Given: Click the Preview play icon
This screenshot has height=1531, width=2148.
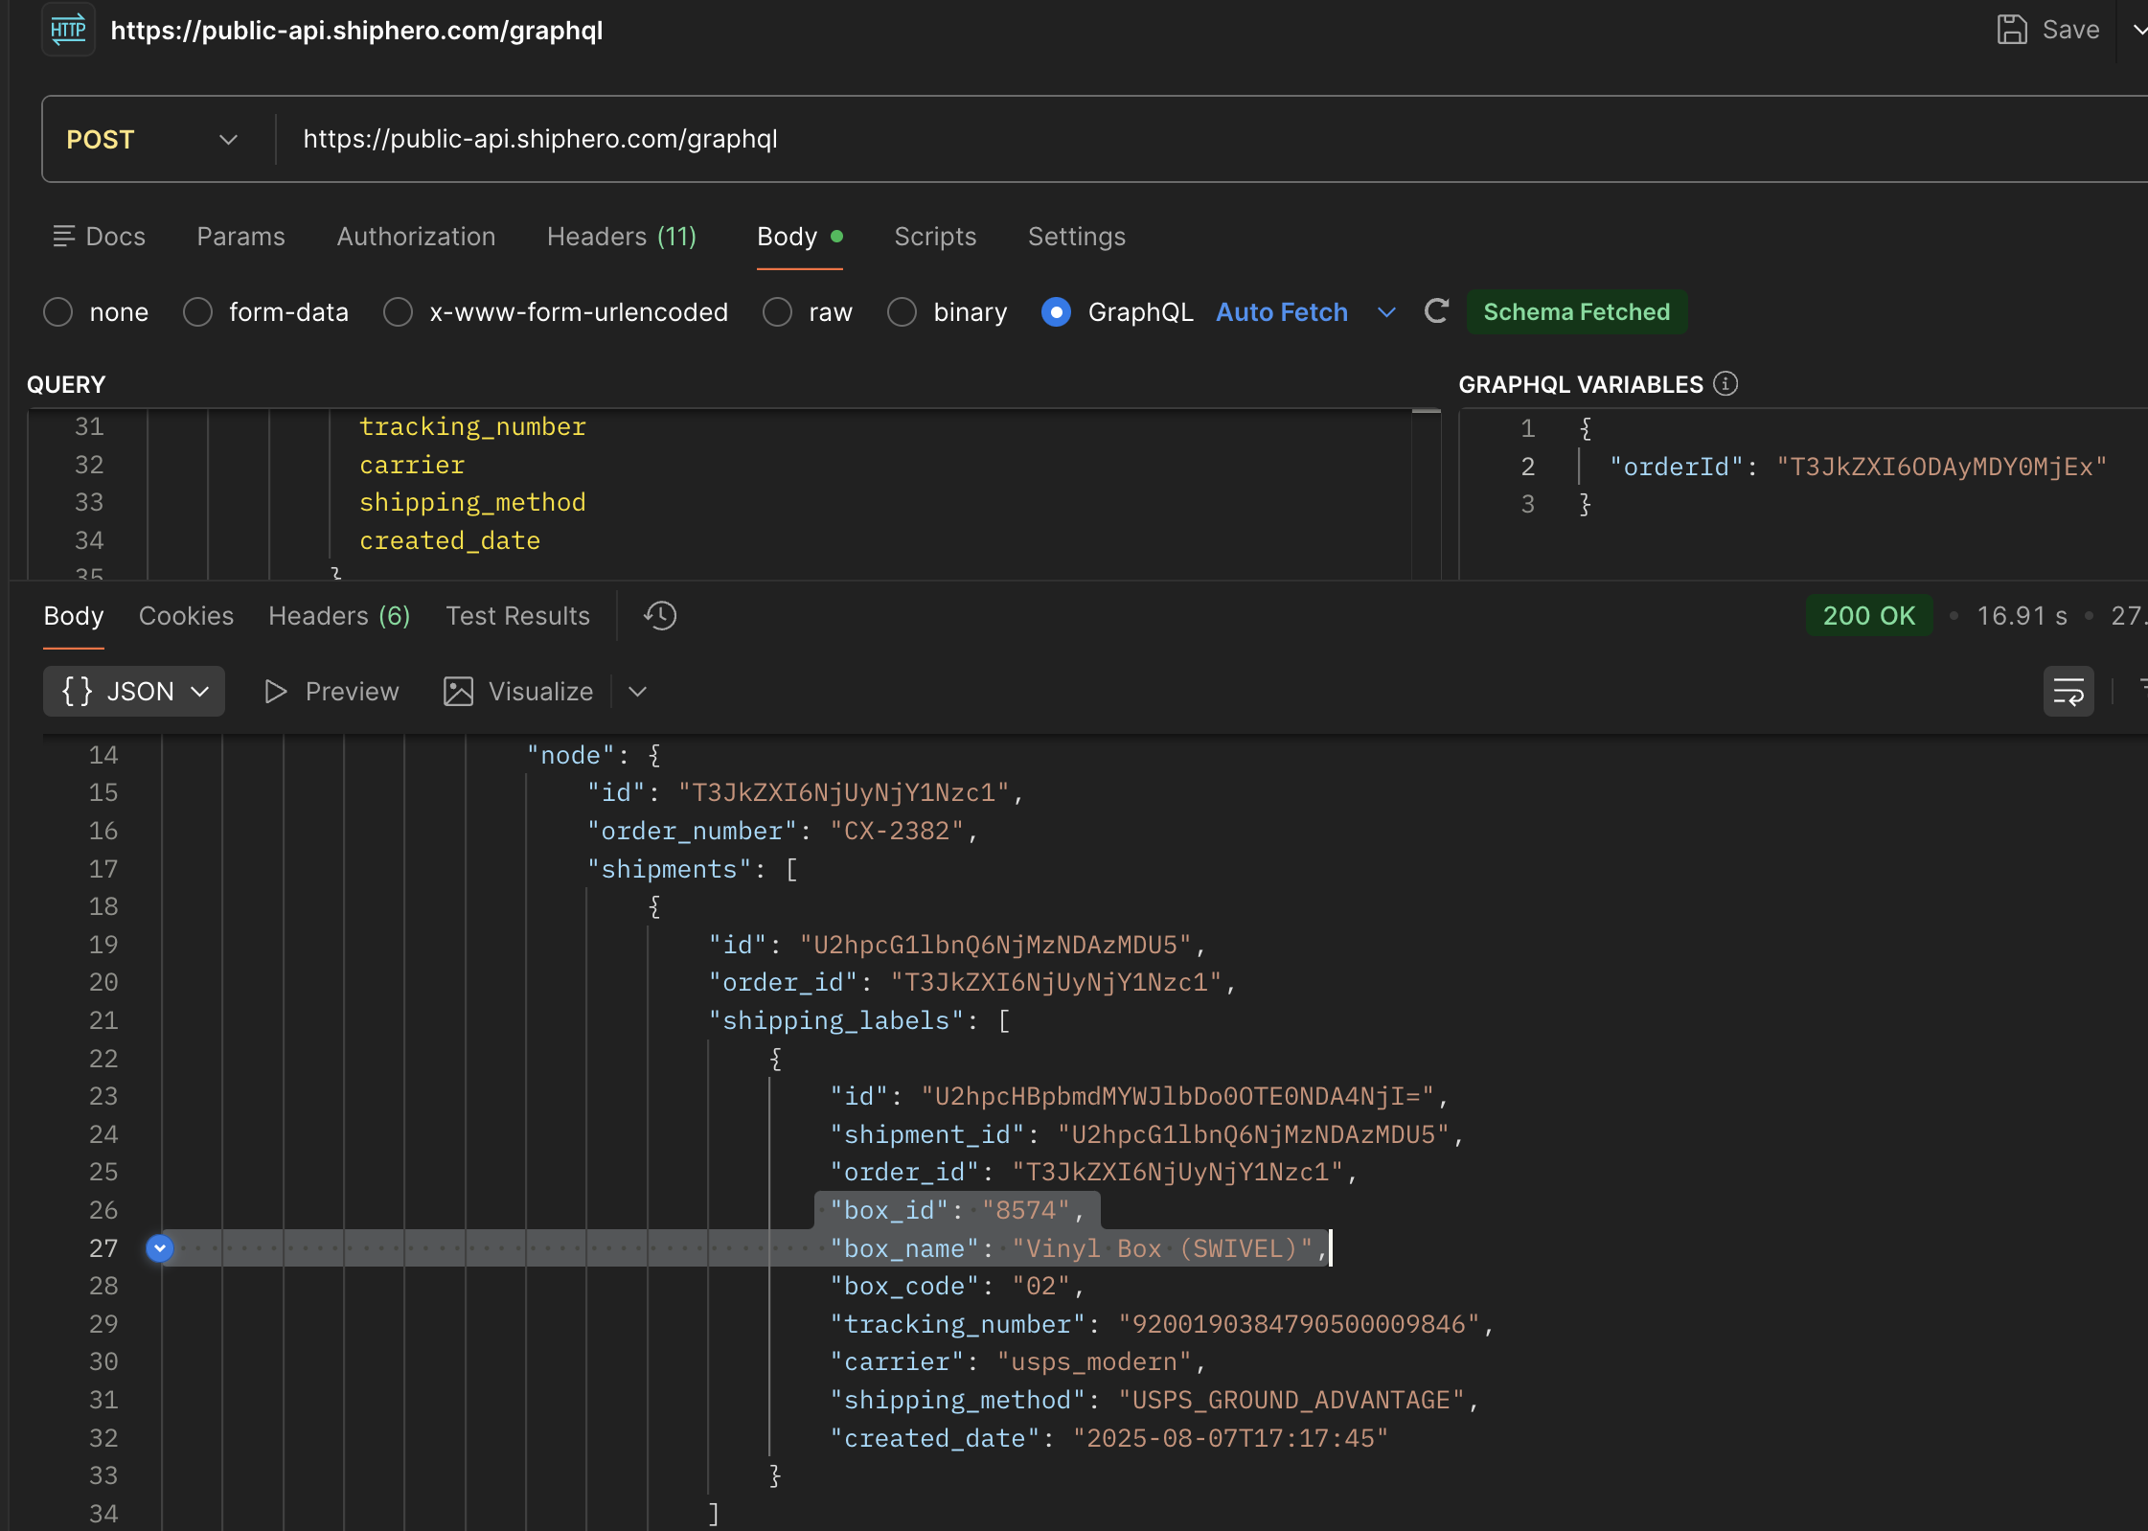Looking at the screenshot, I should tap(275, 691).
